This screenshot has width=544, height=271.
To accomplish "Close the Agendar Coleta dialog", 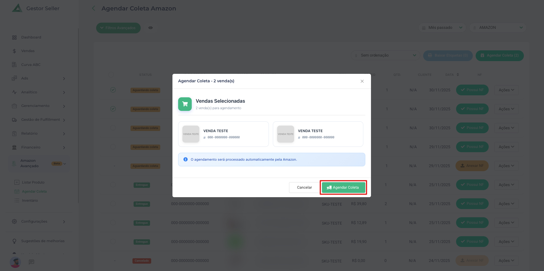I will 362,81.
